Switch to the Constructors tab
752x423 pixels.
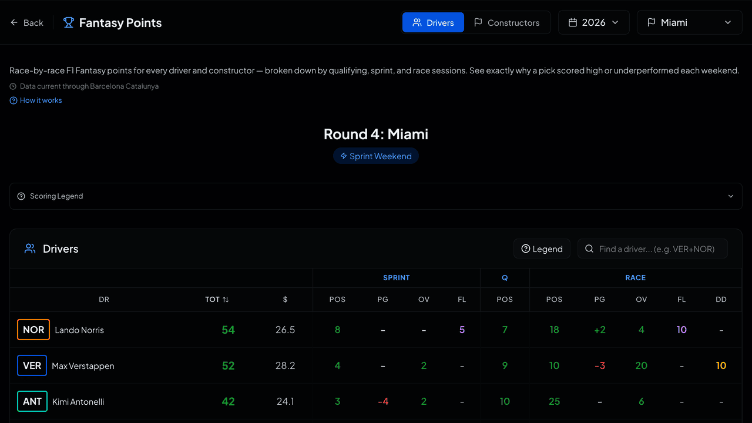click(x=506, y=22)
